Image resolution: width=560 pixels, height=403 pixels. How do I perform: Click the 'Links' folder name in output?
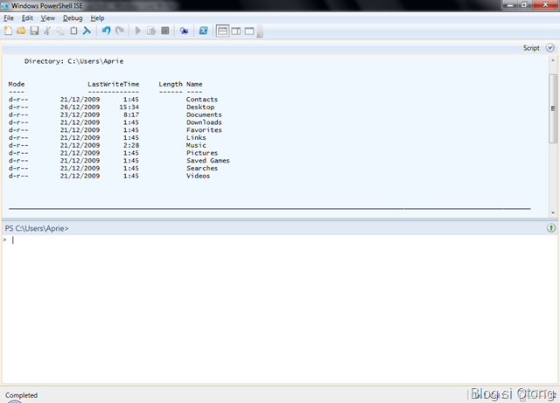(x=196, y=138)
